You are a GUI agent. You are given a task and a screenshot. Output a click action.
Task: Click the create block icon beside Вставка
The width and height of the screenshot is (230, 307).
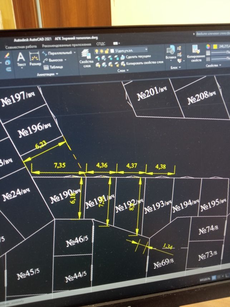coord(179,48)
